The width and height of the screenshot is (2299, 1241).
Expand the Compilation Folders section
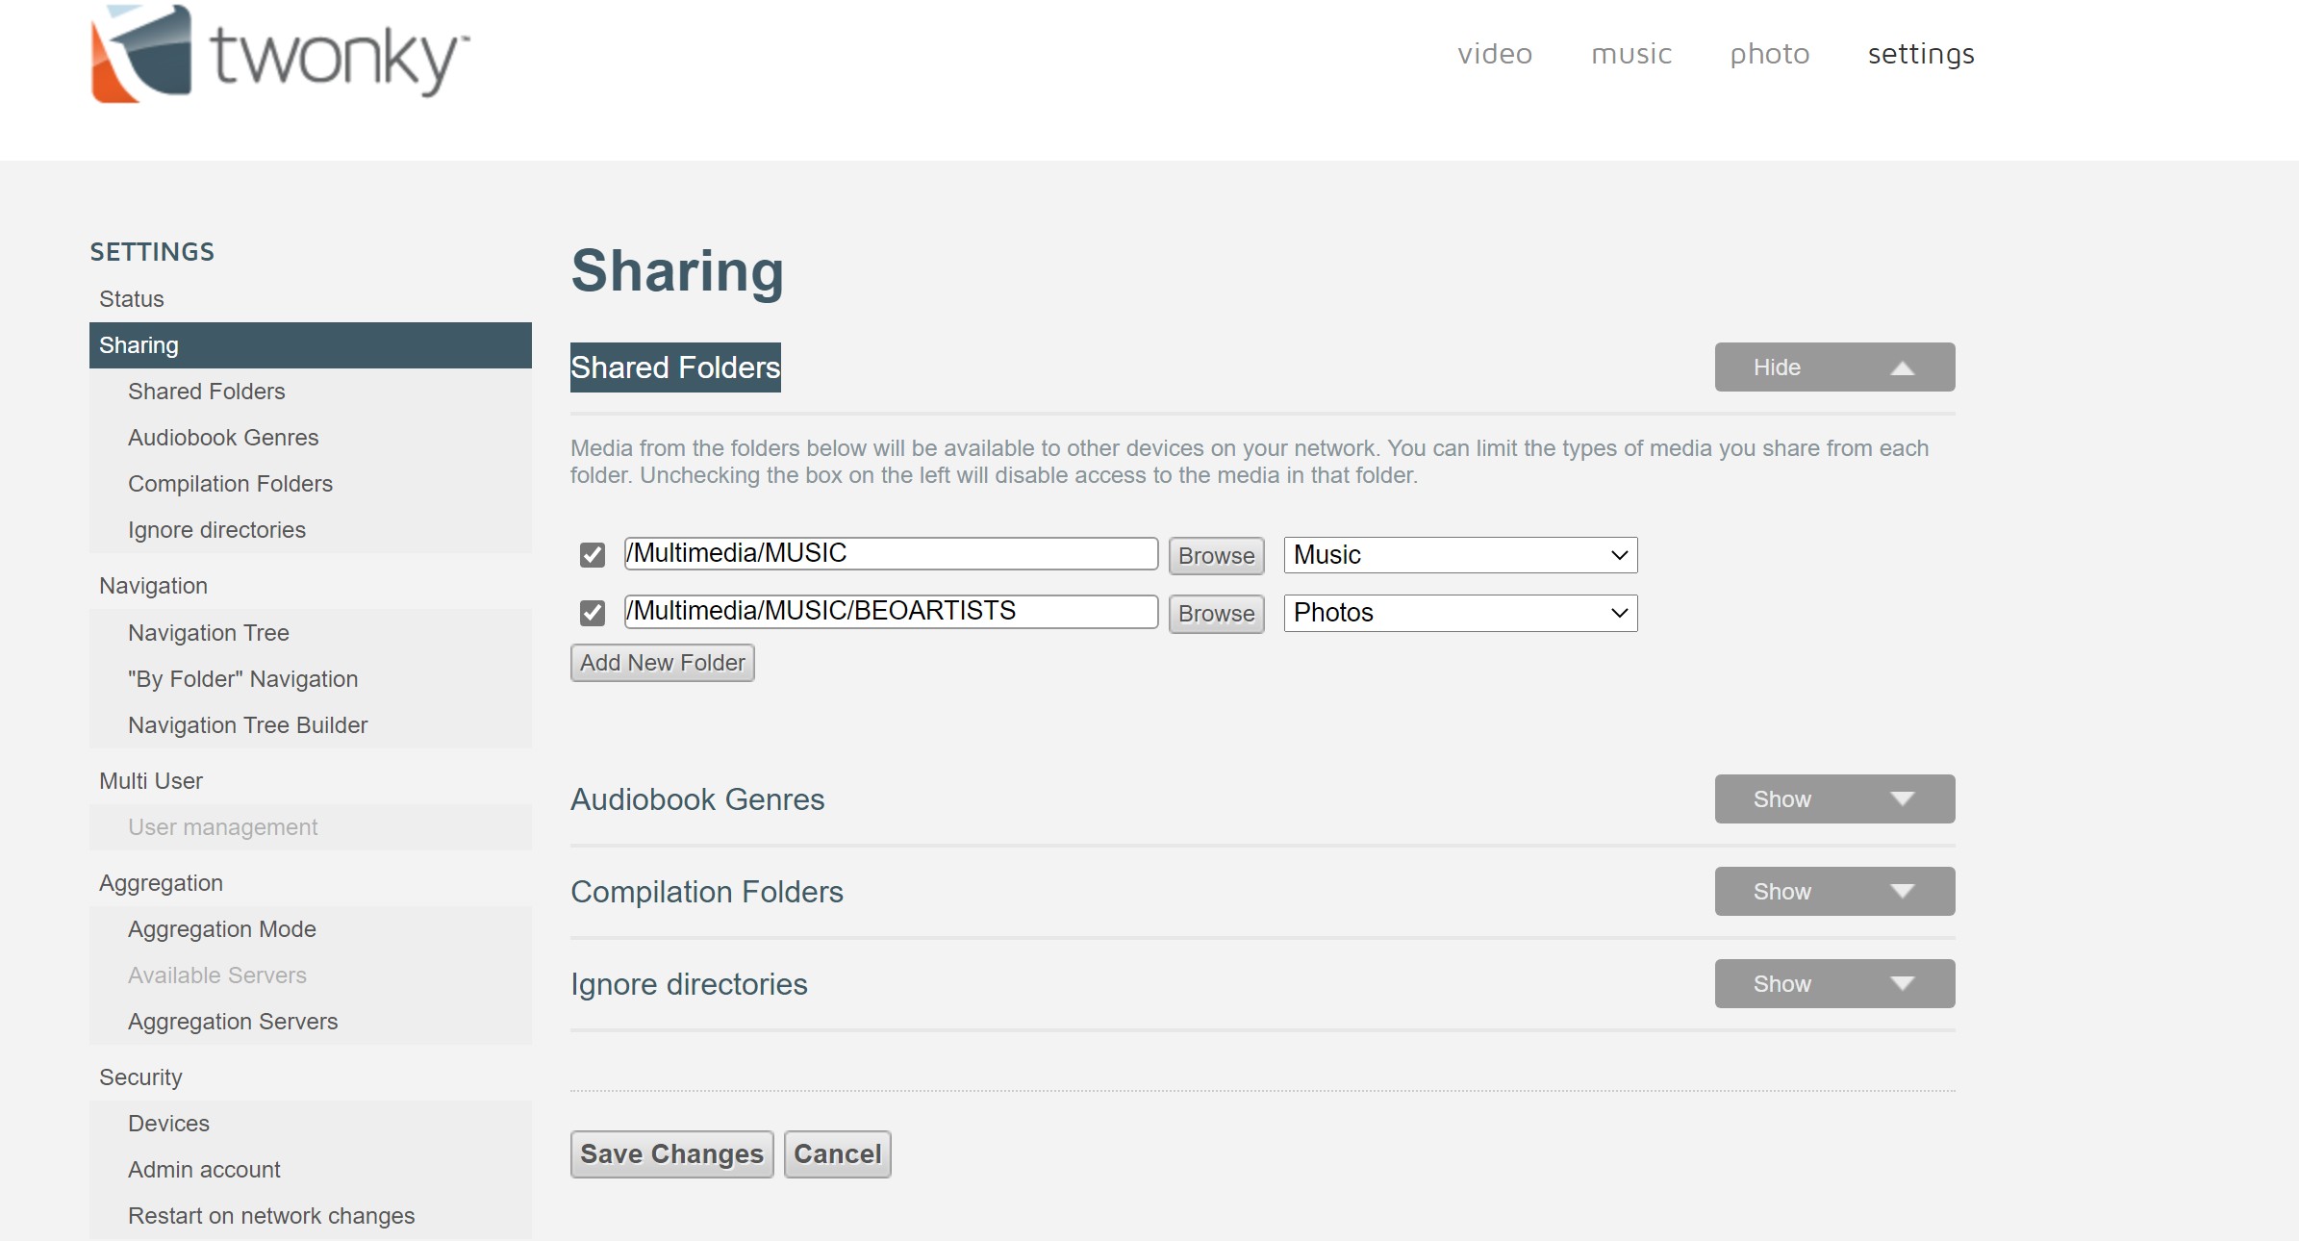coord(1833,892)
